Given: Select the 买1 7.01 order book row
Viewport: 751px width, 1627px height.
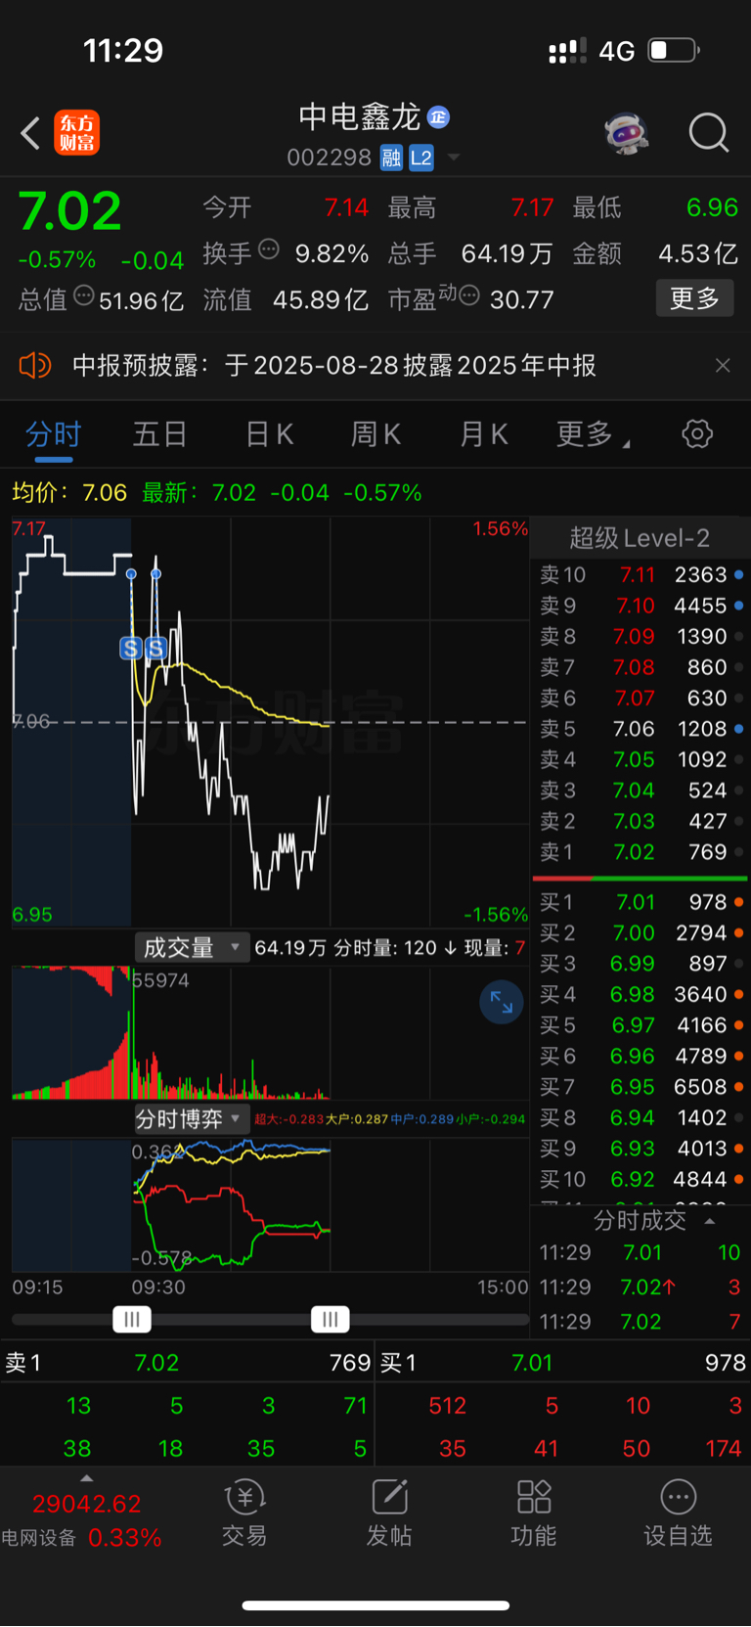Looking at the screenshot, I should [641, 902].
